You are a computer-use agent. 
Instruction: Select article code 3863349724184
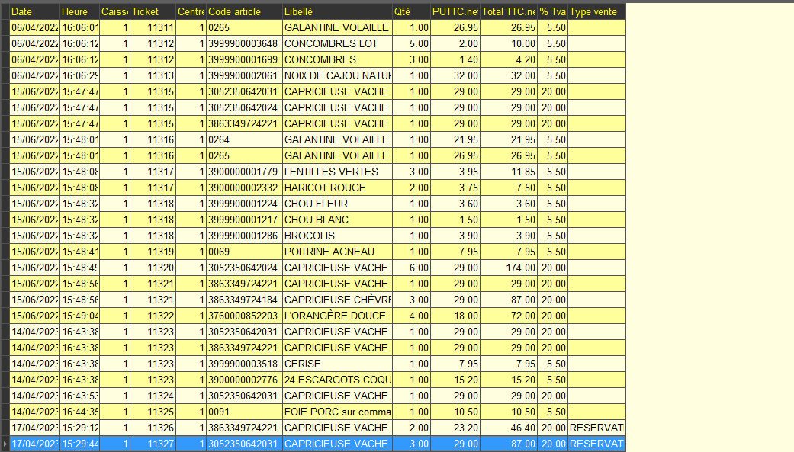click(x=245, y=300)
